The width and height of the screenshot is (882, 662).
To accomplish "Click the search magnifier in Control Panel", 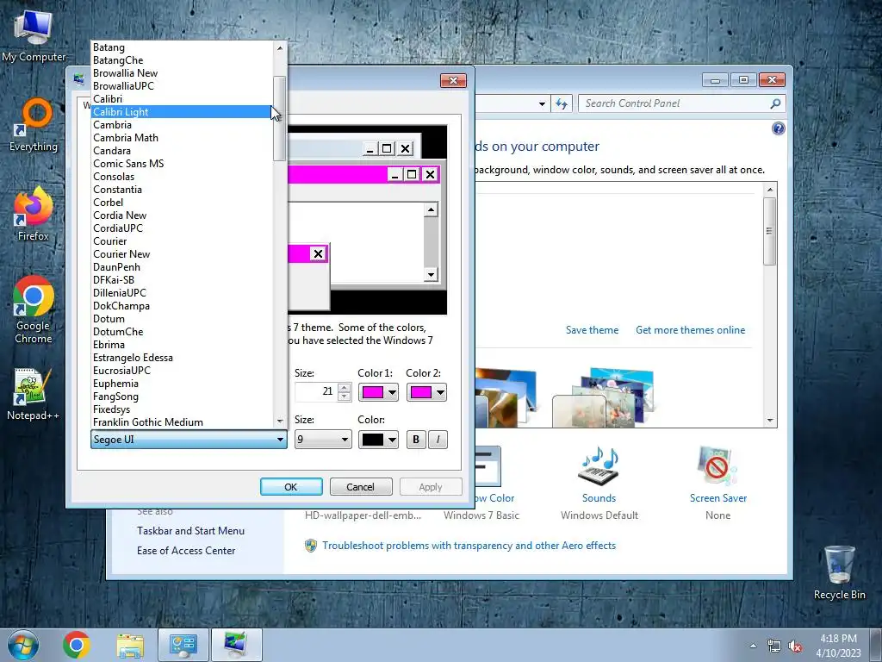I will (775, 103).
